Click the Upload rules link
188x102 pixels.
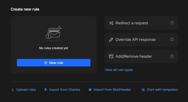click(24, 90)
